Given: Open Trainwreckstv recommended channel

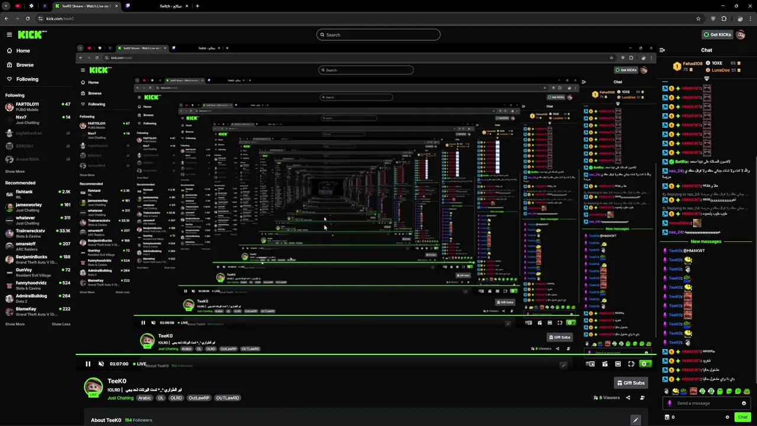Looking at the screenshot, I should (x=37, y=233).
